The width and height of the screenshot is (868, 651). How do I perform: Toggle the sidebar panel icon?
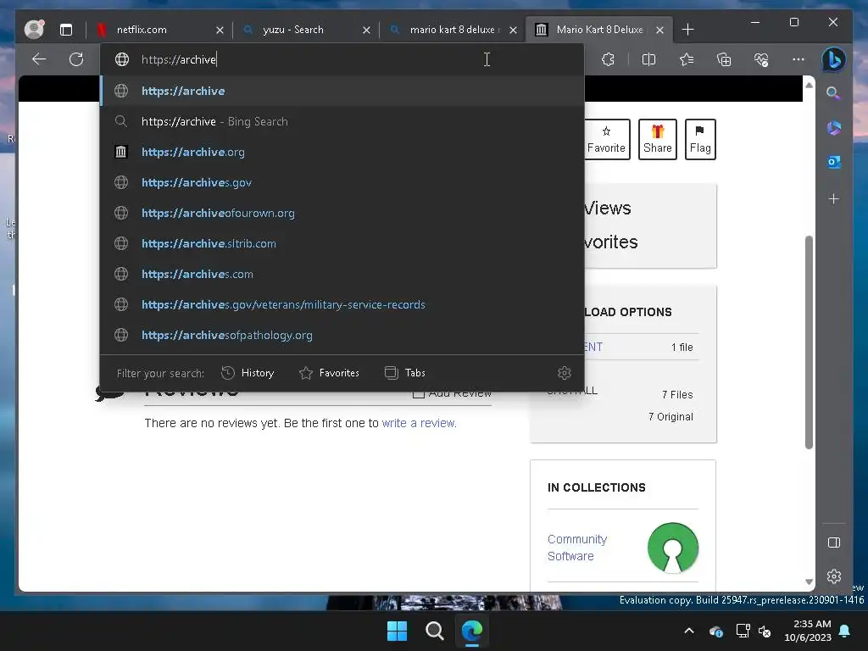tap(834, 542)
